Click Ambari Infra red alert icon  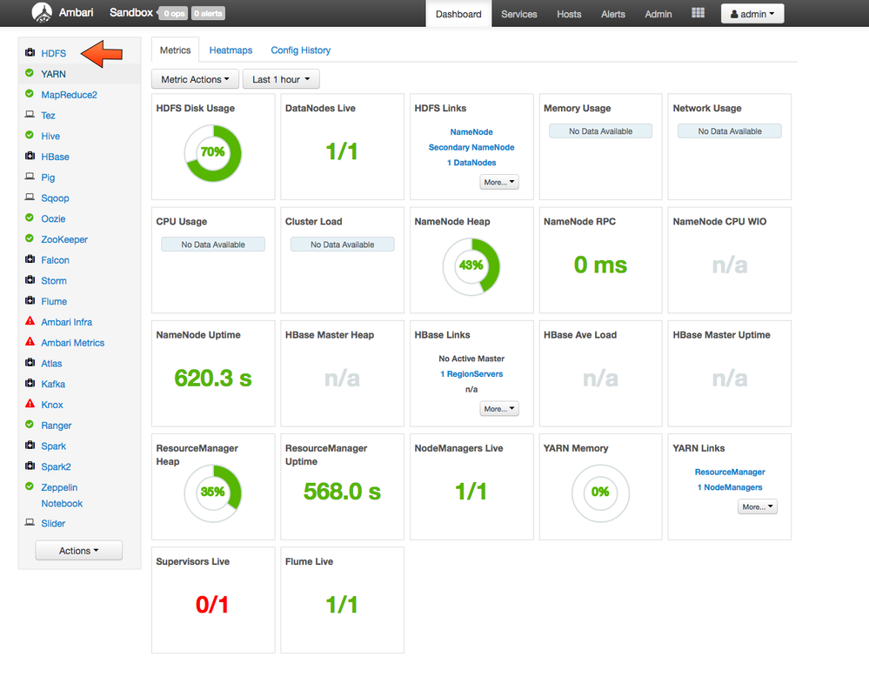coord(30,321)
